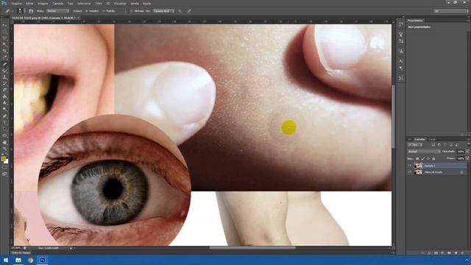The width and height of the screenshot is (471, 265).
Task: Open the Imagem menu
Action: click(x=43, y=3)
